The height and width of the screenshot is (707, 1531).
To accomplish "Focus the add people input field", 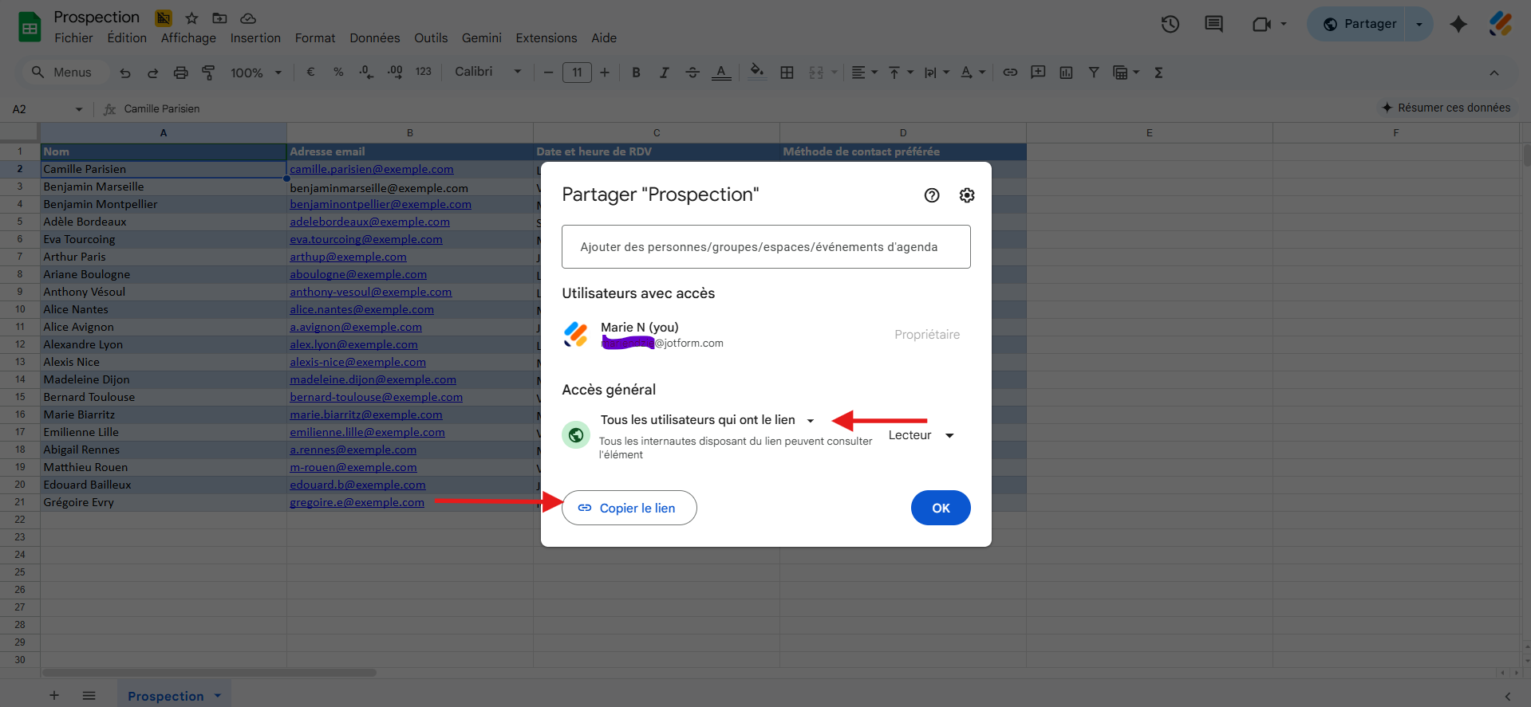I will click(766, 247).
